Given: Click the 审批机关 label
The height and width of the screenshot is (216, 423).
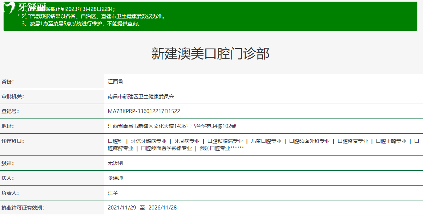Looking at the screenshot, I should pyautogui.click(x=13, y=96).
